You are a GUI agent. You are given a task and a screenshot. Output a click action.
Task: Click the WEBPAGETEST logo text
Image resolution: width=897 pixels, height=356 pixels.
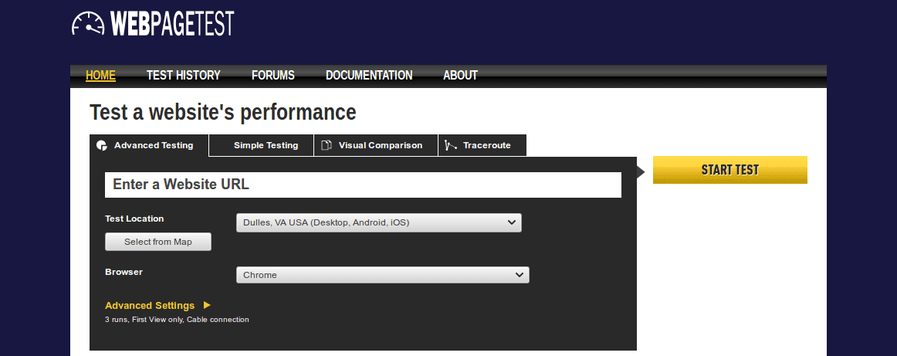[172, 23]
